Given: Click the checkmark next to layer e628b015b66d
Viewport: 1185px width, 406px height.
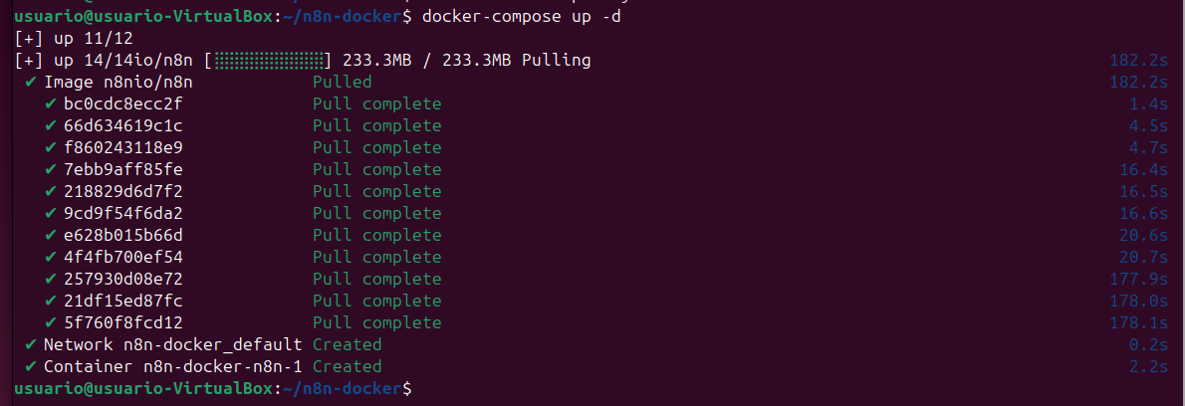Looking at the screenshot, I should 51,235.
